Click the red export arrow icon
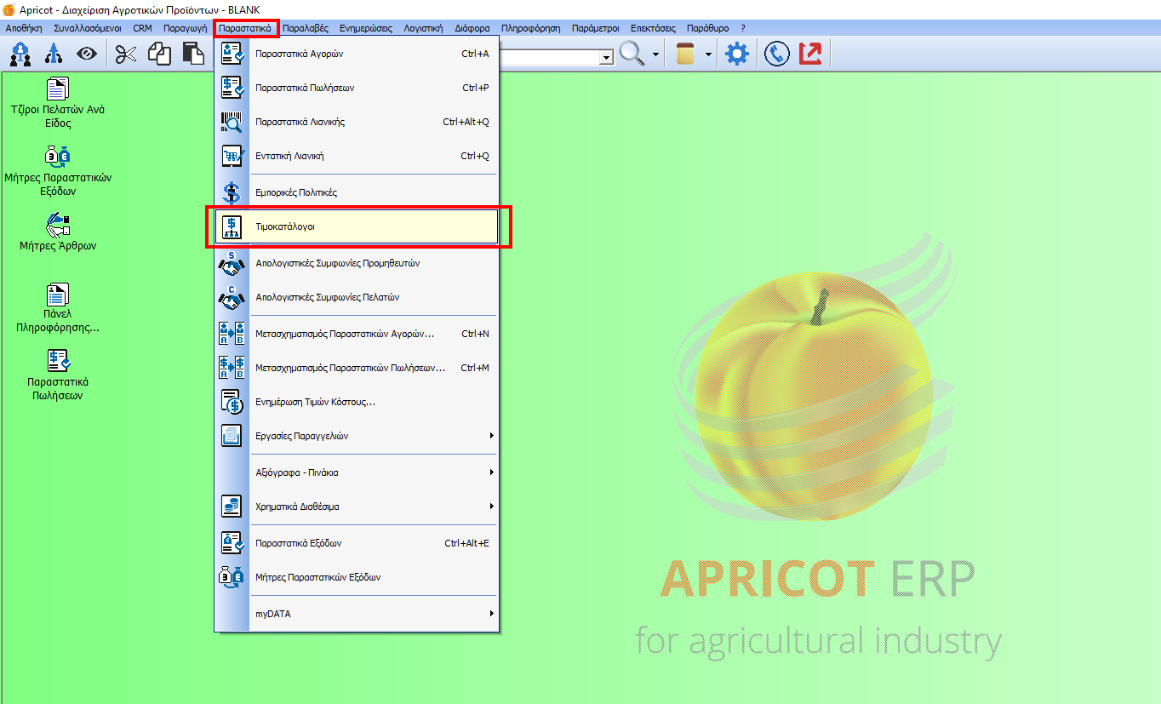The height and width of the screenshot is (704, 1161). [810, 54]
